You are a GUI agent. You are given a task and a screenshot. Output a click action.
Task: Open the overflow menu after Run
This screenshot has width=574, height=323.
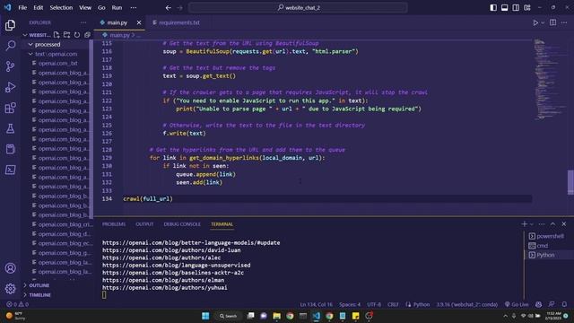point(134,7)
